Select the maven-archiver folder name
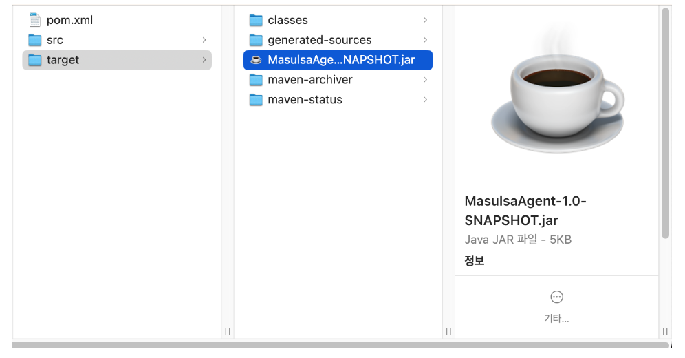The width and height of the screenshot is (685, 358). 310,80
